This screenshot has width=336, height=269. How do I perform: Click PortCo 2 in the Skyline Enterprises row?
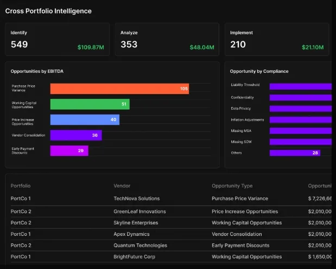[x=21, y=223]
